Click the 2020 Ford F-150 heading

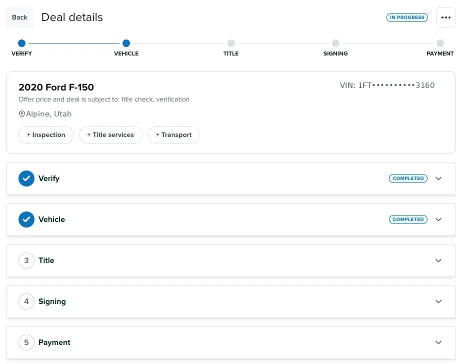[x=56, y=87]
